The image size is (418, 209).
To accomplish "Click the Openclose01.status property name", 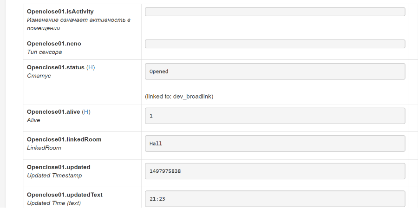I will [56, 67].
